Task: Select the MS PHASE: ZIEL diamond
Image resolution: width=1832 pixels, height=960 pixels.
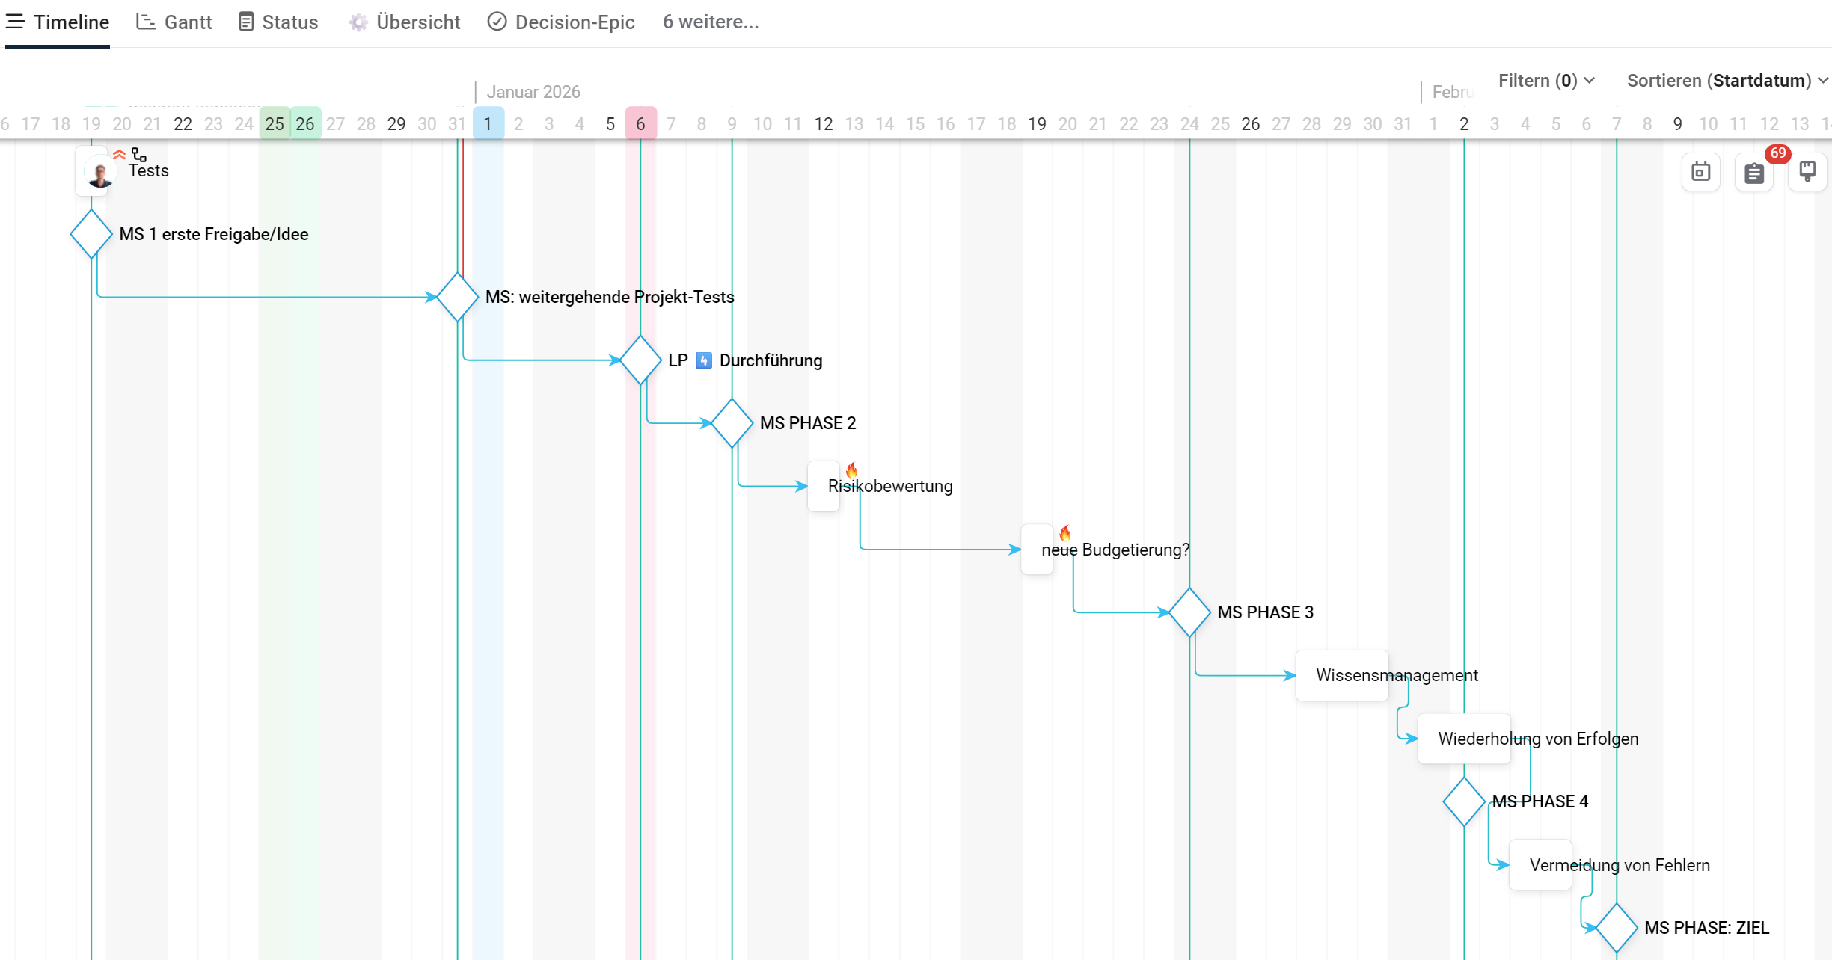Action: pos(1617,928)
